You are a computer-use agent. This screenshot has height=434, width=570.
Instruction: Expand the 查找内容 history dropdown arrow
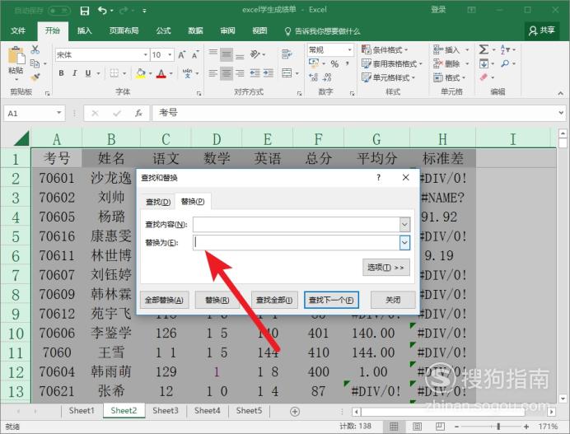[x=404, y=224]
